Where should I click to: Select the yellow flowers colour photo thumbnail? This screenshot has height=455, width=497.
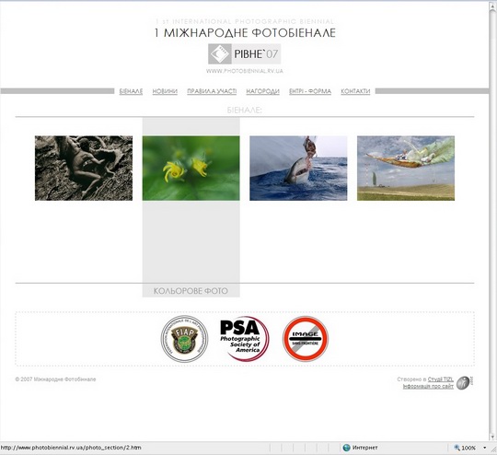click(x=191, y=169)
